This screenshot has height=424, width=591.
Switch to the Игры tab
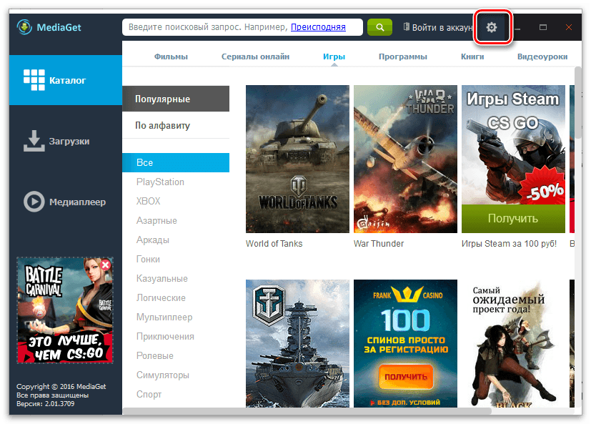pos(334,56)
